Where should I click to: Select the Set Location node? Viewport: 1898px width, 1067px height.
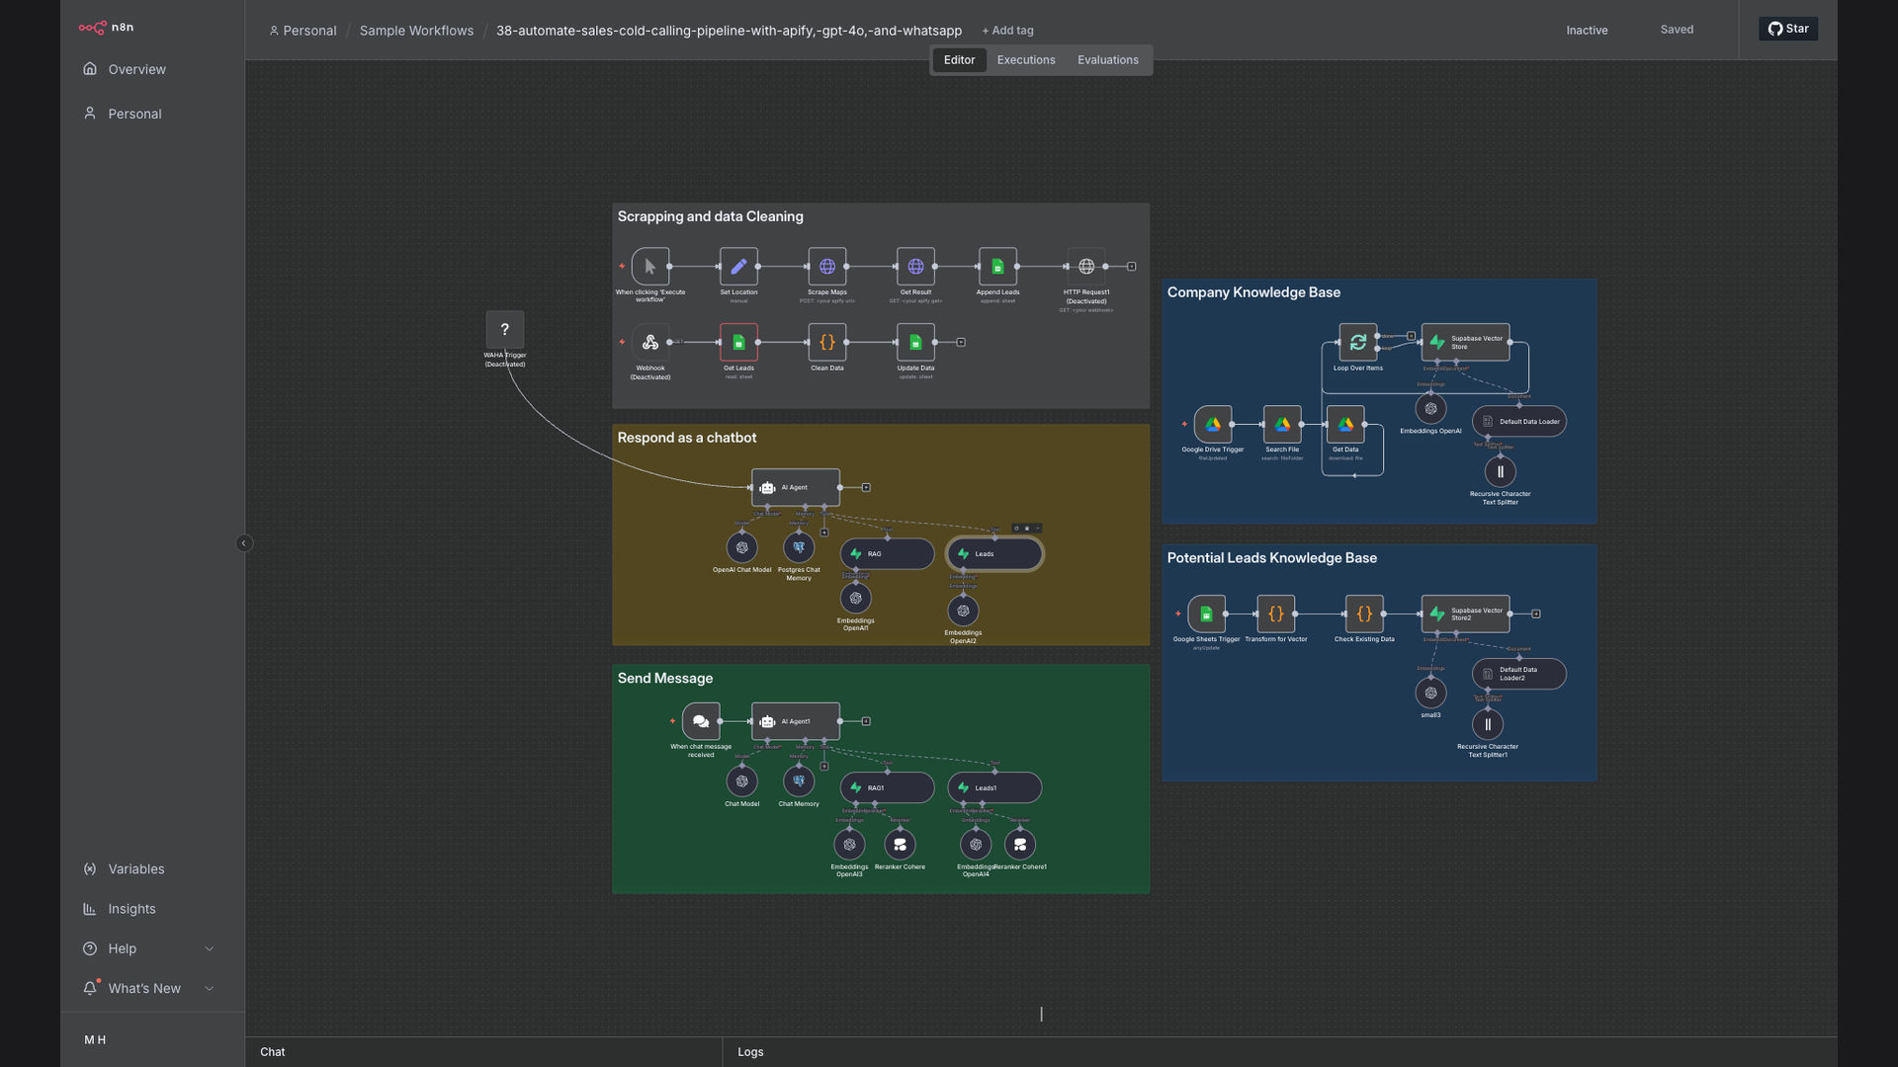pos(738,267)
